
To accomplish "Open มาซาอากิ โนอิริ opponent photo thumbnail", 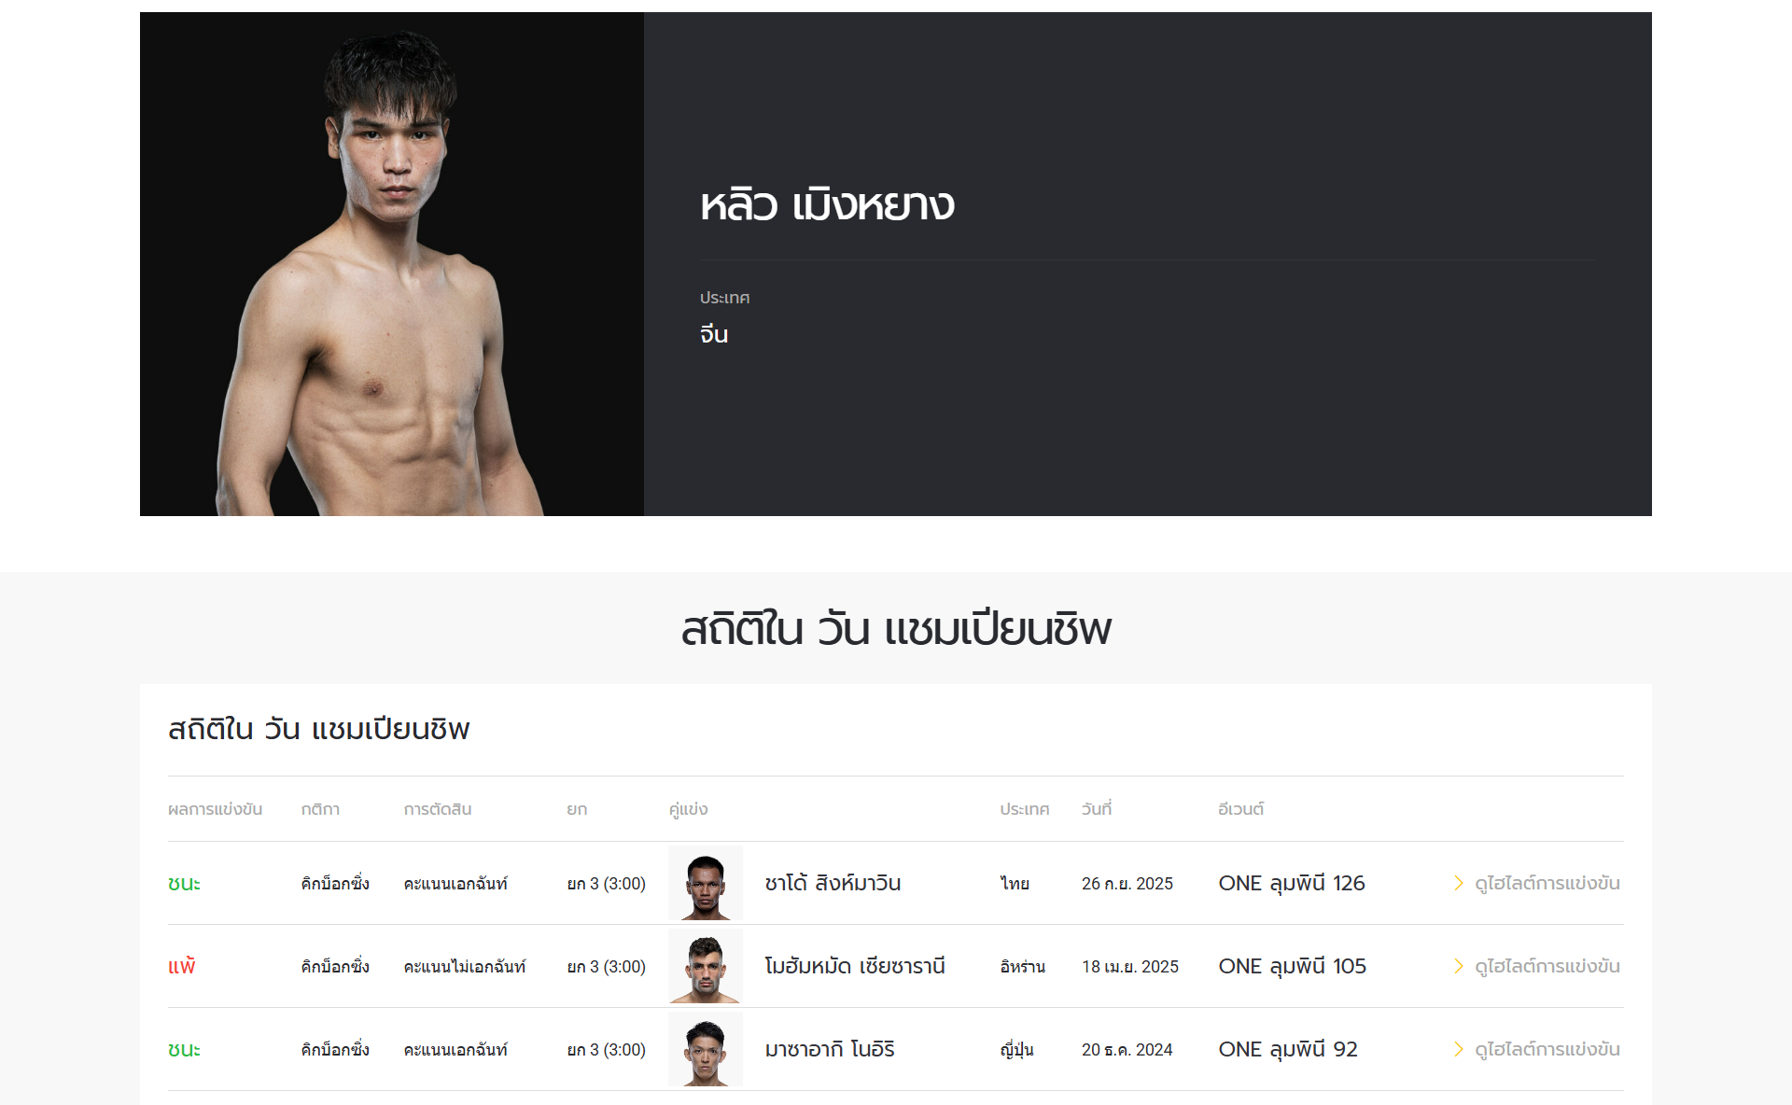I will tap(706, 1049).
